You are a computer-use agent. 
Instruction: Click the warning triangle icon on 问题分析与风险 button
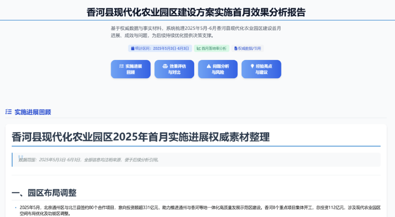click(x=208, y=66)
